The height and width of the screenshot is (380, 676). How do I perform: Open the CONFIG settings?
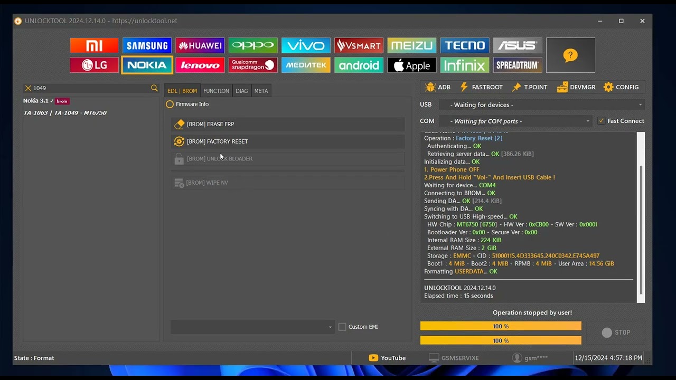click(x=621, y=87)
